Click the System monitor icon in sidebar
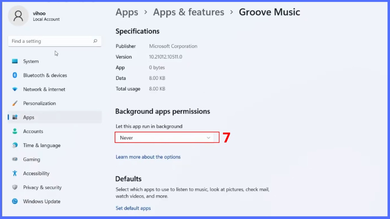Viewport: 390px width, 219px height. tap(15, 61)
